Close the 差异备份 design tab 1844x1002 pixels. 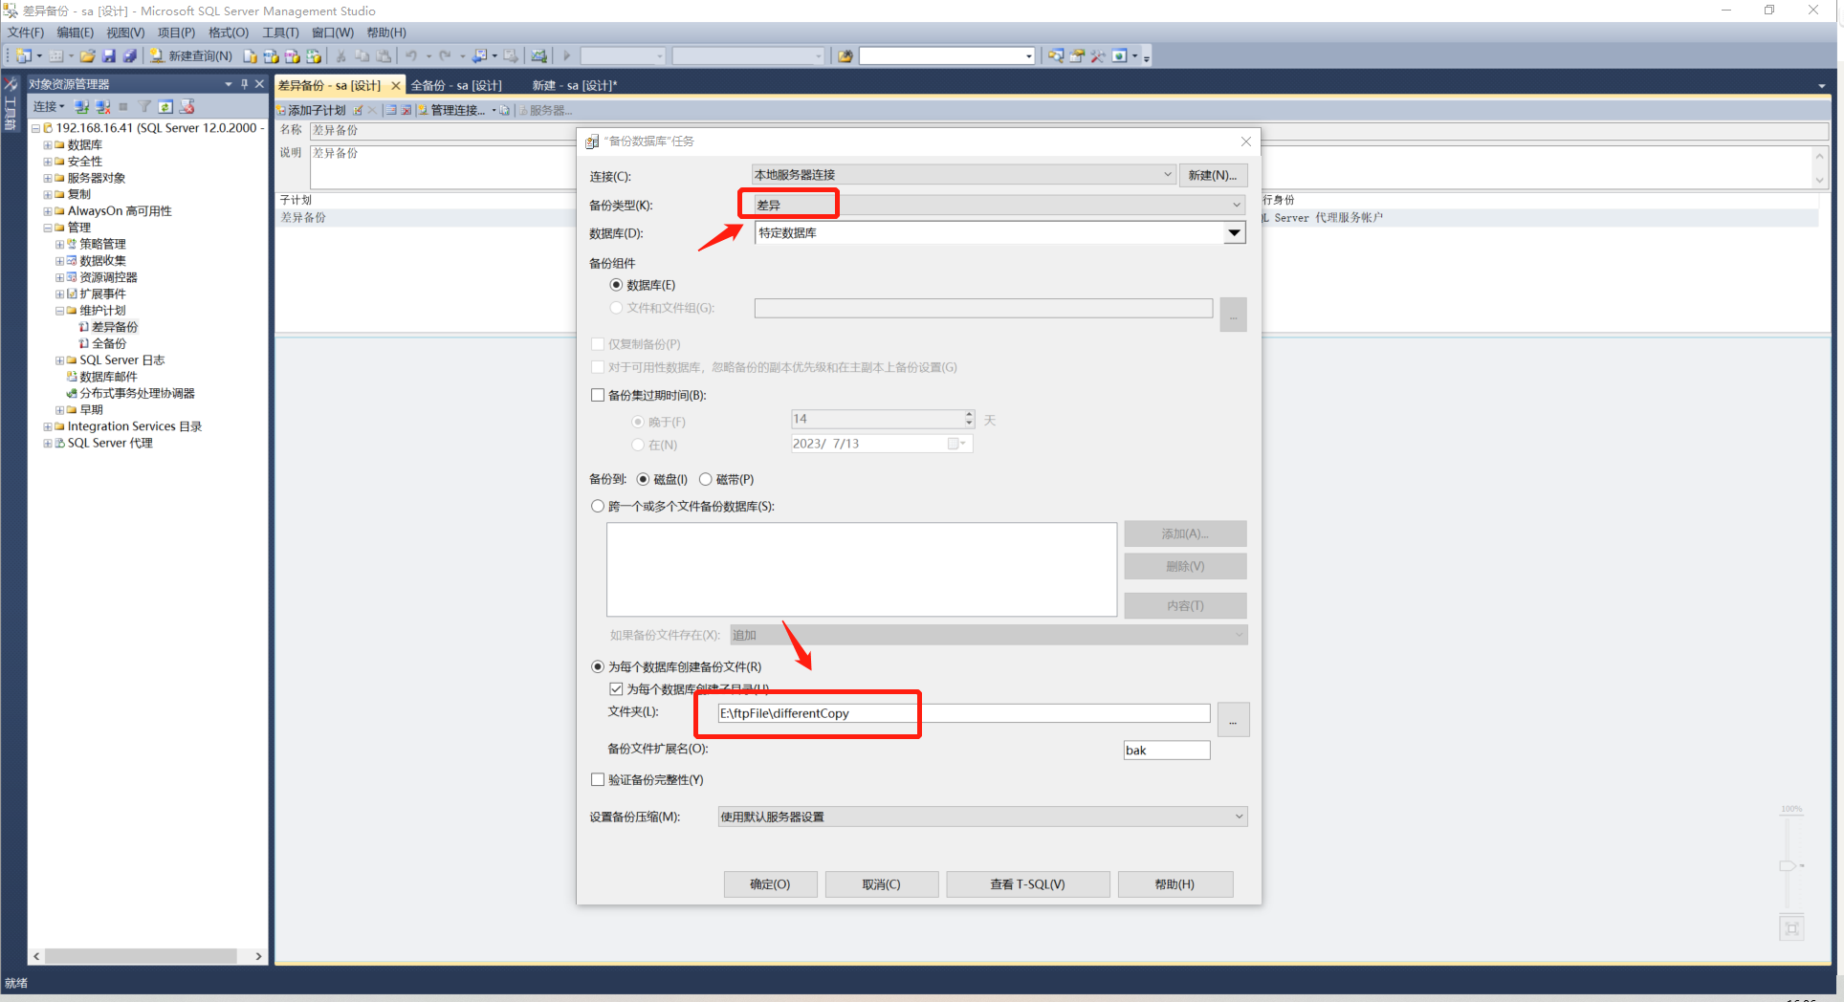tap(396, 85)
